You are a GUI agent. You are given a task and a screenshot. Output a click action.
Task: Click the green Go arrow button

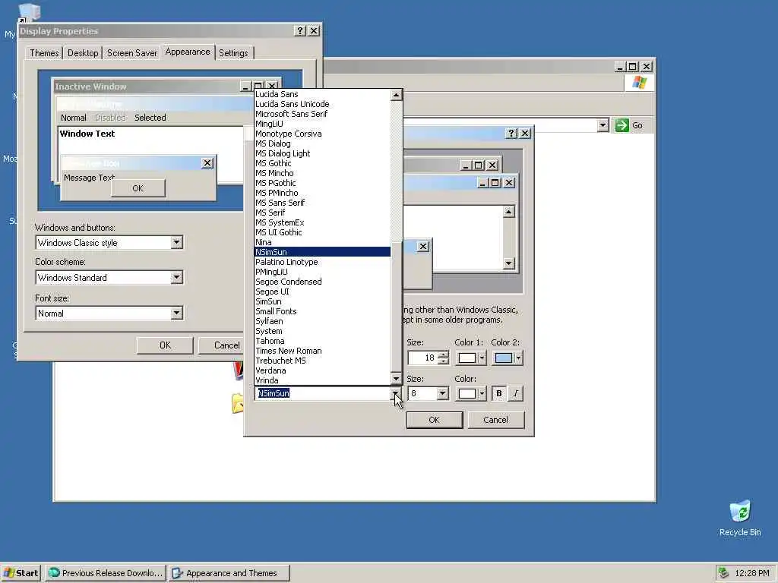click(x=621, y=125)
